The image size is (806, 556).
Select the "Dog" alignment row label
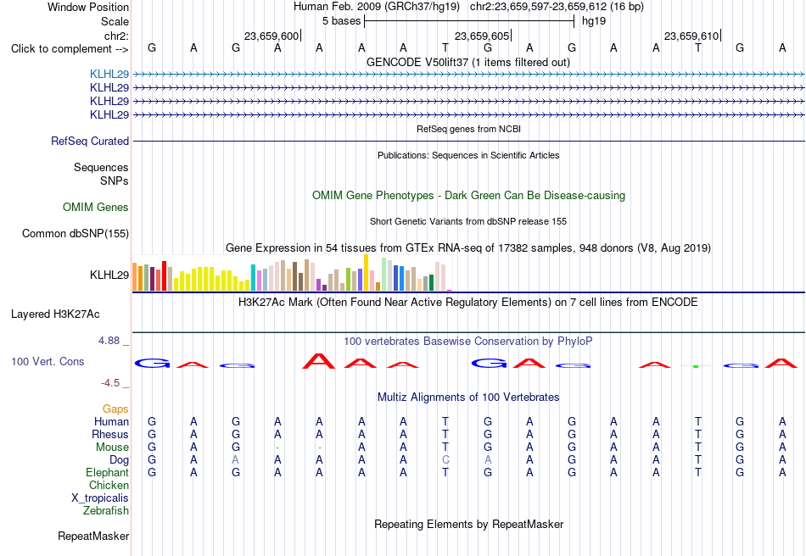click(x=119, y=460)
